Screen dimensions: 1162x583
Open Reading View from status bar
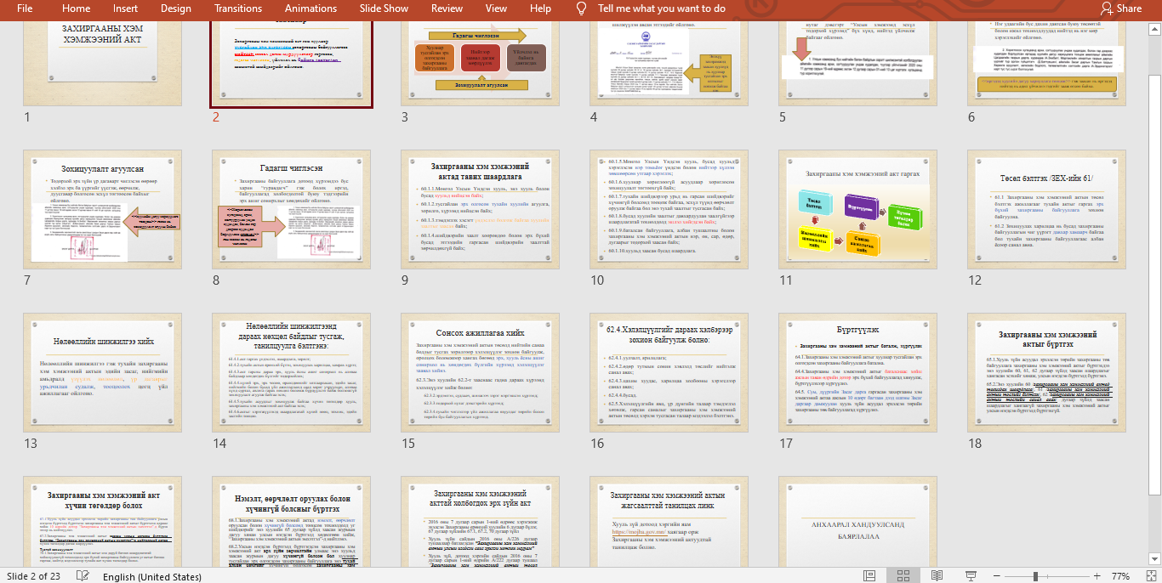[937, 576]
